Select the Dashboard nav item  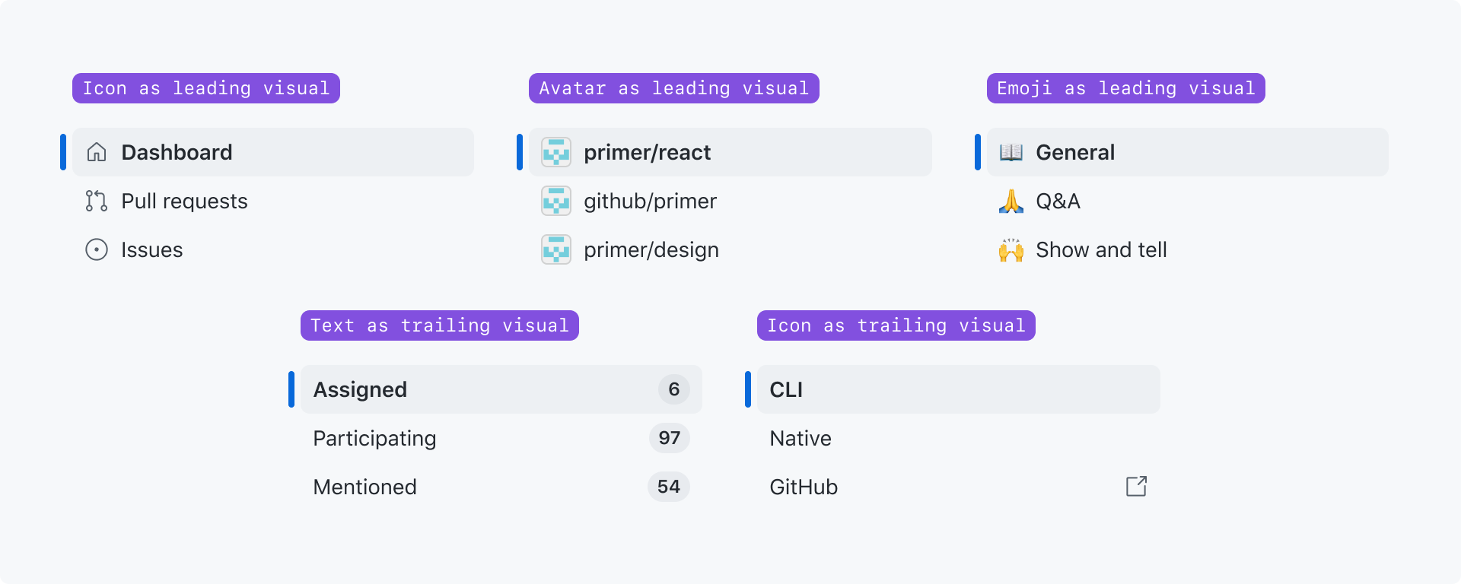click(273, 152)
